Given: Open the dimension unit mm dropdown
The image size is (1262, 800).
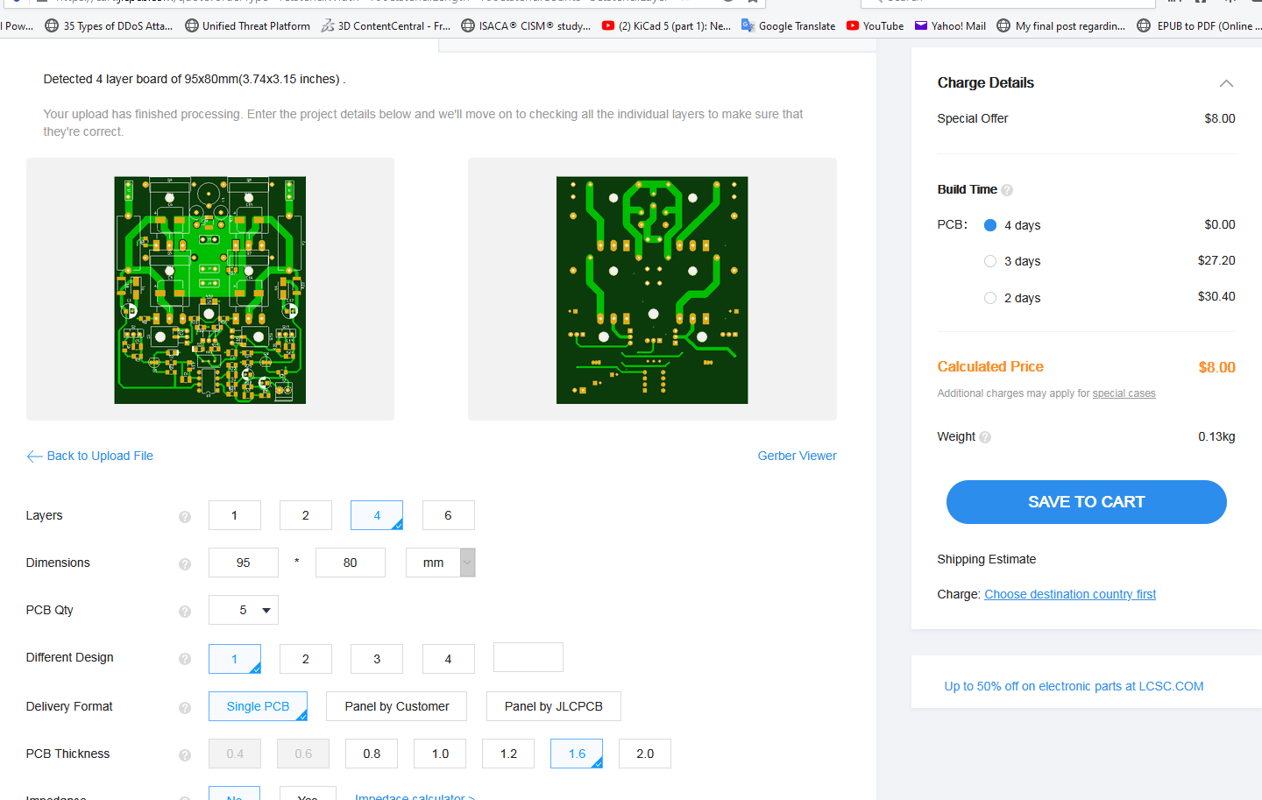Looking at the screenshot, I should 441,563.
